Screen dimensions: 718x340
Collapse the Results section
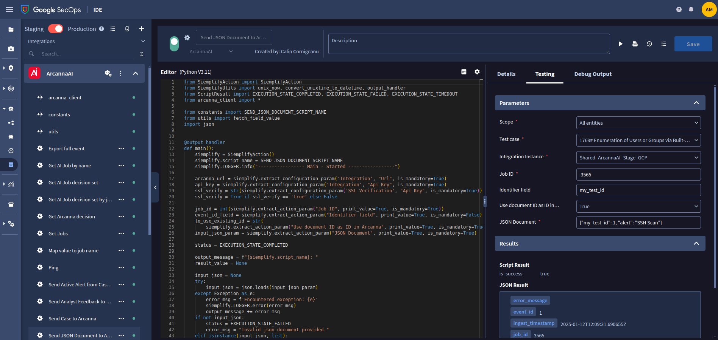(696, 243)
